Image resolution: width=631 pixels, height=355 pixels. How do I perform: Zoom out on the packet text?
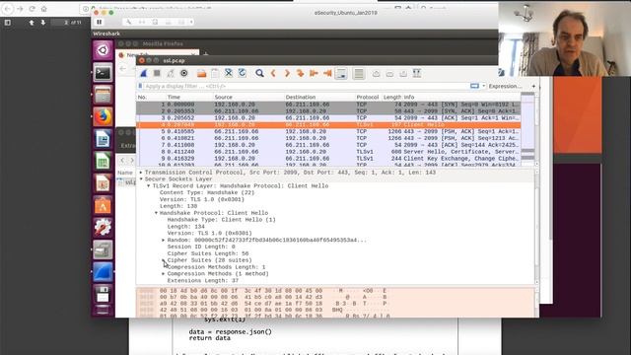pyautogui.click(x=389, y=74)
